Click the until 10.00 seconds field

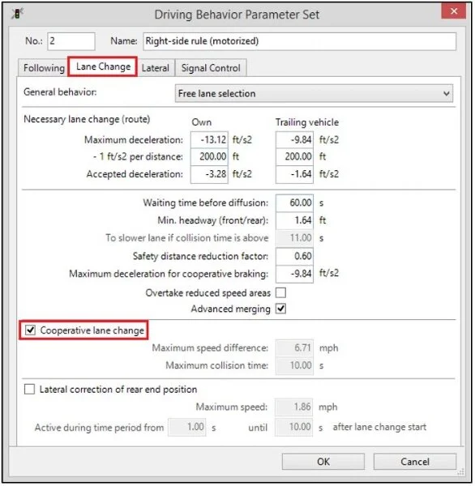point(293,428)
